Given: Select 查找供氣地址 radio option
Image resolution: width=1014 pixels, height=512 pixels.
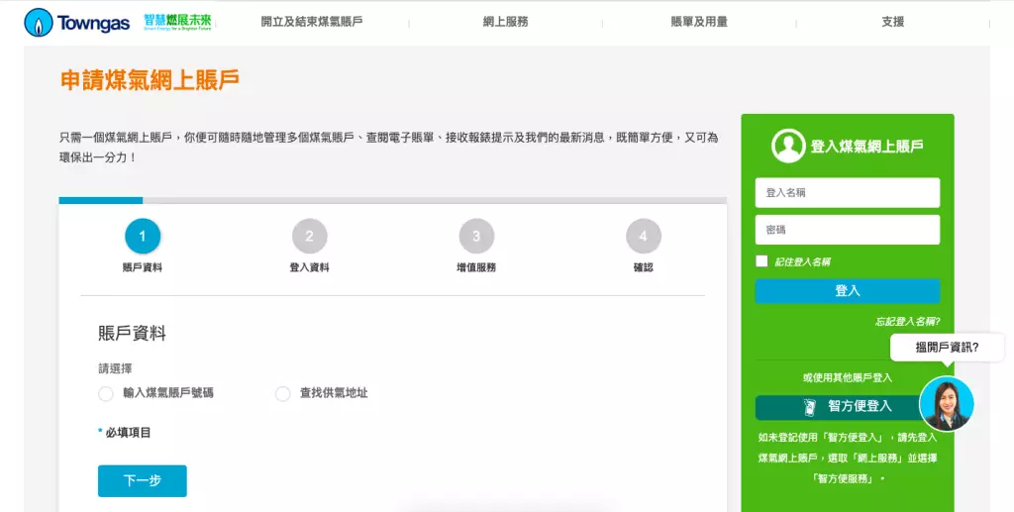Looking at the screenshot, I should click(283, 394).
